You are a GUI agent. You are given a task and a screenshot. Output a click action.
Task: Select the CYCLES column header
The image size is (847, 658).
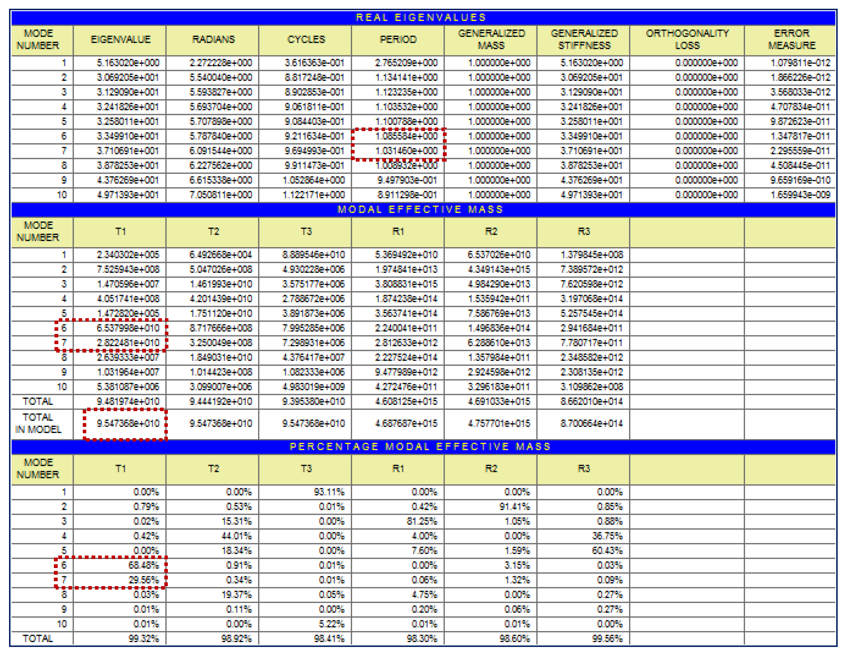[x=306, y=40]
